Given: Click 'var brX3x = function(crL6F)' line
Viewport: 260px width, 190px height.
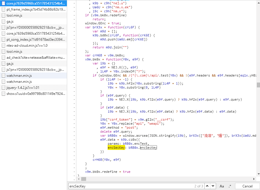Looking at the screenshot, I should pos(112,27).
